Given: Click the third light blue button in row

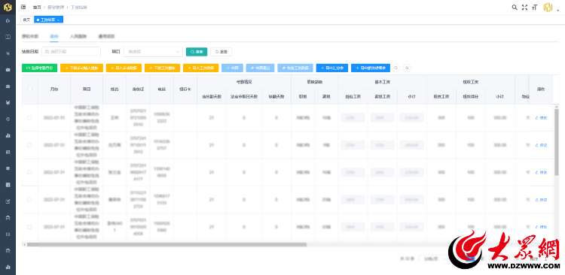Looking at the screenshot, I should tap(295, 68).
